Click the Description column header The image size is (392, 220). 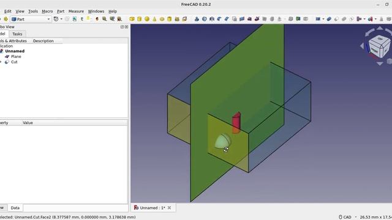pyautogui.click(x=43, y=41)
